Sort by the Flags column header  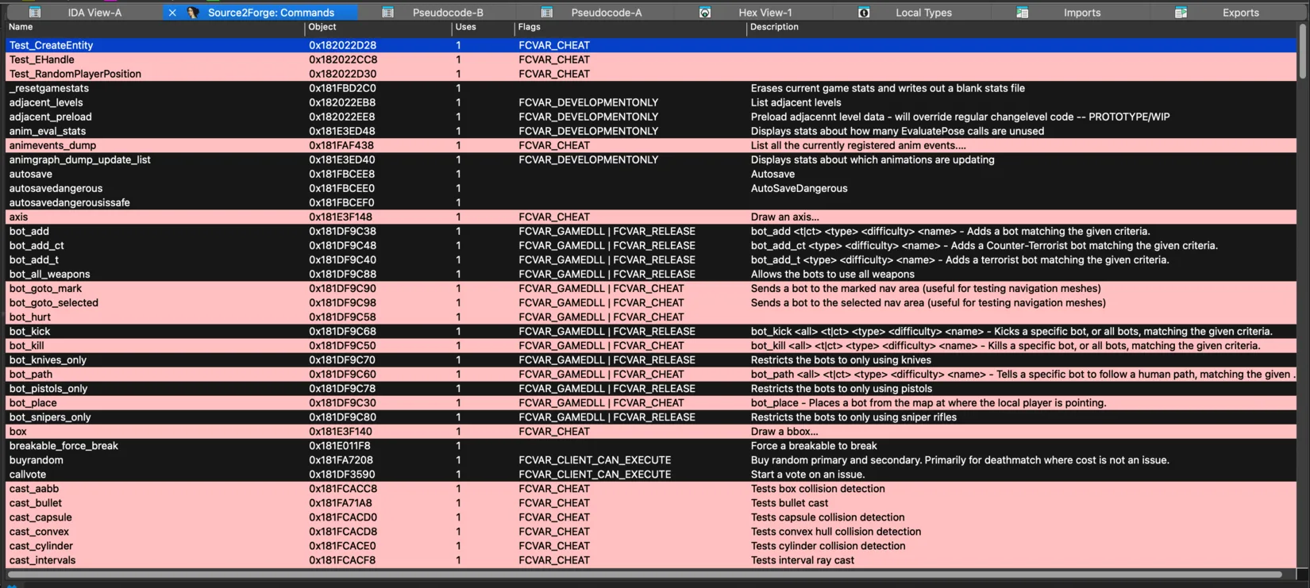point(631,27)
